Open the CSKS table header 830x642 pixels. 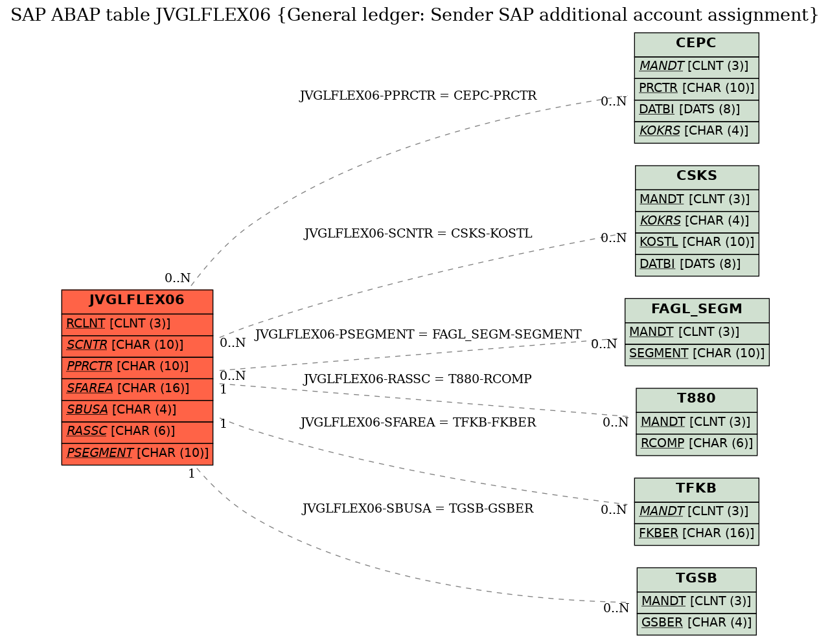697,177
